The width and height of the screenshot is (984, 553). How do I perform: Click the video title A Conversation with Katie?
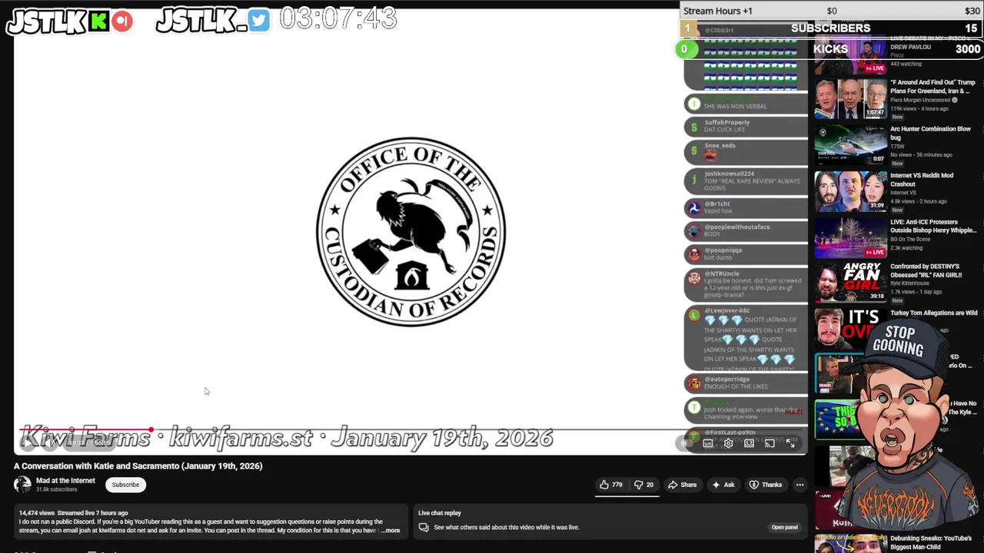pos(138,466)
